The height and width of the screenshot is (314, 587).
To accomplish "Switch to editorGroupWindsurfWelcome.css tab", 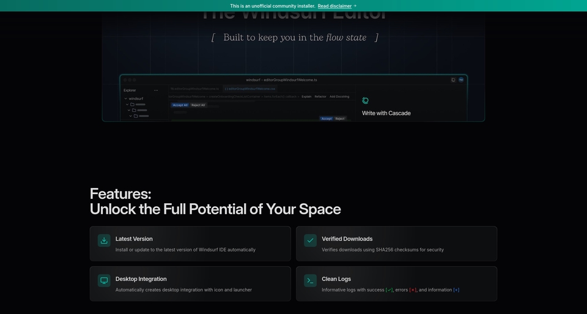I will (x=250, y=89).
